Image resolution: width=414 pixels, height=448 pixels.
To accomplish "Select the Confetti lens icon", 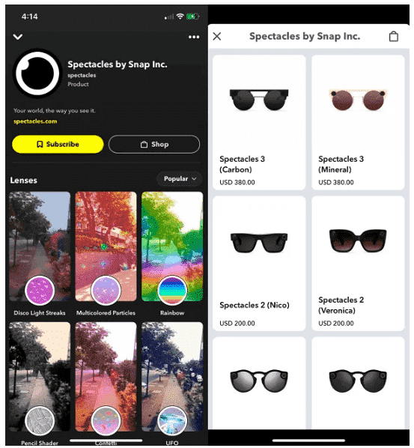I will coord(106,421).
